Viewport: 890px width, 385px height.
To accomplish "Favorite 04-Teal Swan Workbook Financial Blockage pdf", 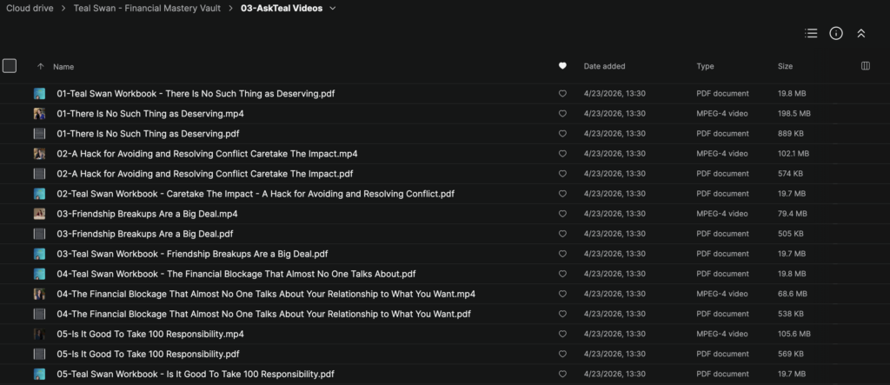I will point(562,274).
